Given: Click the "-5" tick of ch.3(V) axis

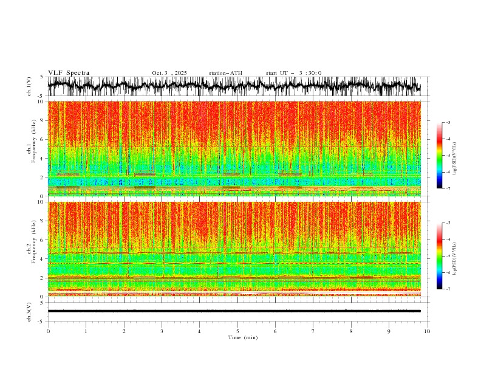Looking at the screenshot, I should (41, 322).
